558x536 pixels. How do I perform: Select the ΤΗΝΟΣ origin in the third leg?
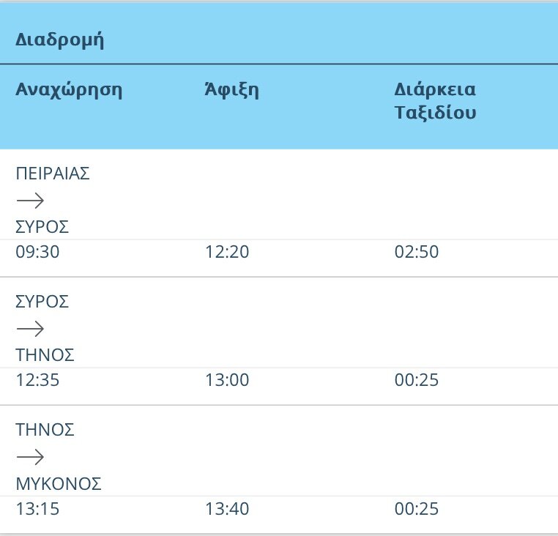click(x=45, y=430)
